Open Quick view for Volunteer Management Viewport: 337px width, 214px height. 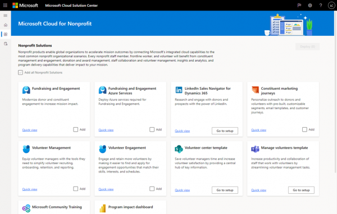point(30,189)
